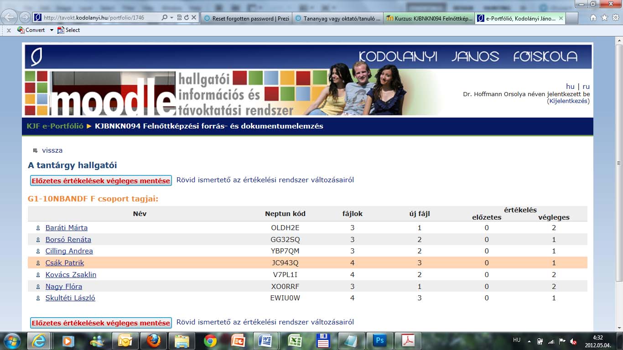Refresh the page with the reload icon
623x350 pixels.
[x=186, y=18]
